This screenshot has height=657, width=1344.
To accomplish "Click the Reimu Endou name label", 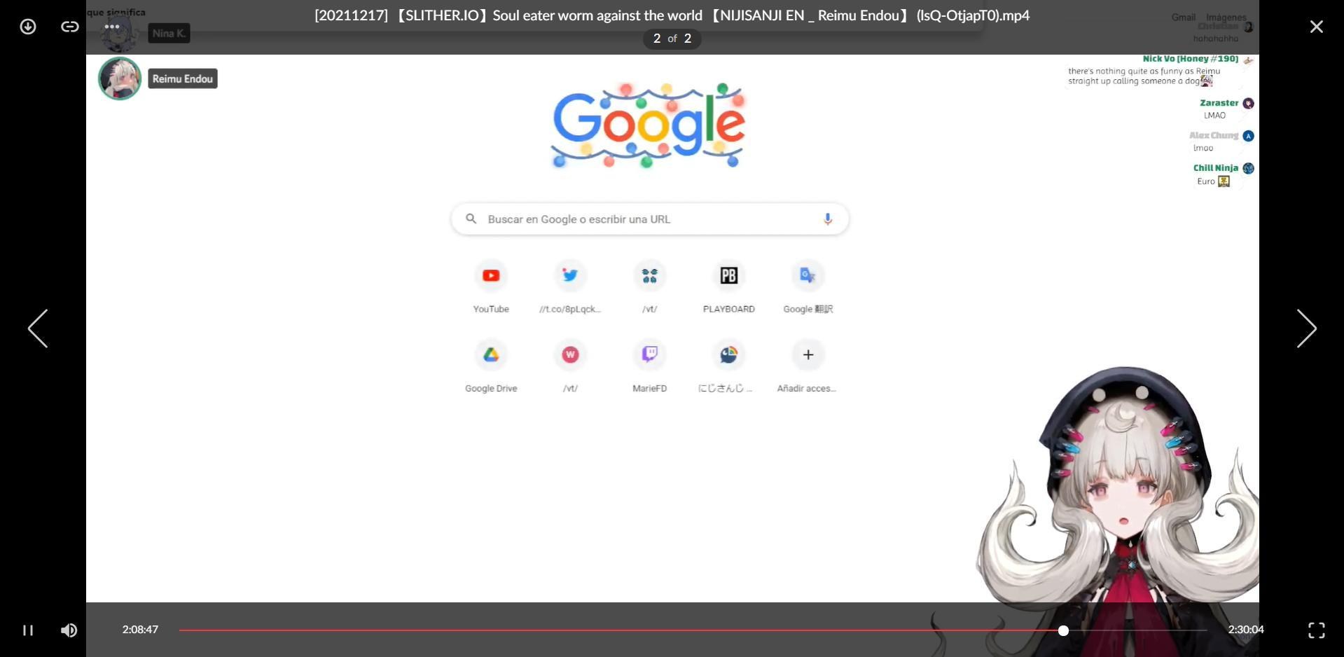I will tap(183, 78).
